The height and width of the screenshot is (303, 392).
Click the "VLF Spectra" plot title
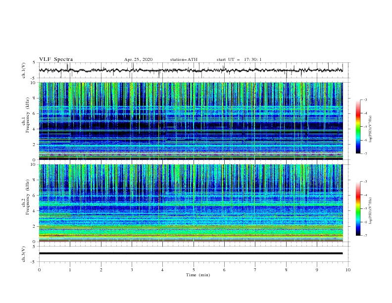(x=56, y=59)
